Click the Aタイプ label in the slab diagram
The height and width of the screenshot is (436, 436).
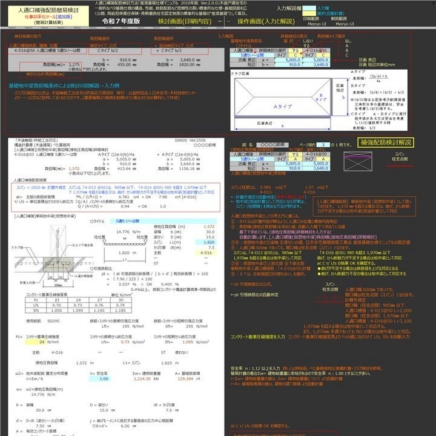click(283, 107)
